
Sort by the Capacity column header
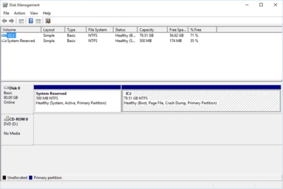click(152, 30)
